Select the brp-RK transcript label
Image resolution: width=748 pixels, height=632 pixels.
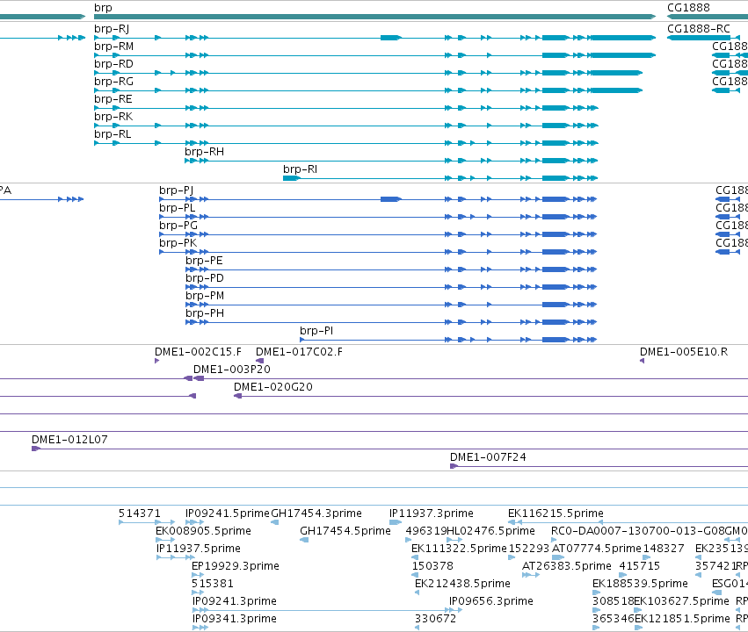(113, 117)
